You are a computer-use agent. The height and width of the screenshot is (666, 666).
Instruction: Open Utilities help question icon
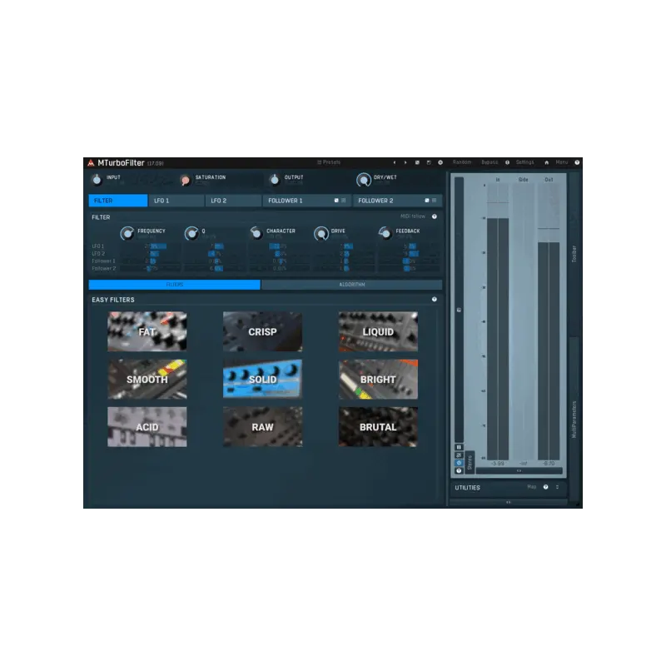click(546, 487)
